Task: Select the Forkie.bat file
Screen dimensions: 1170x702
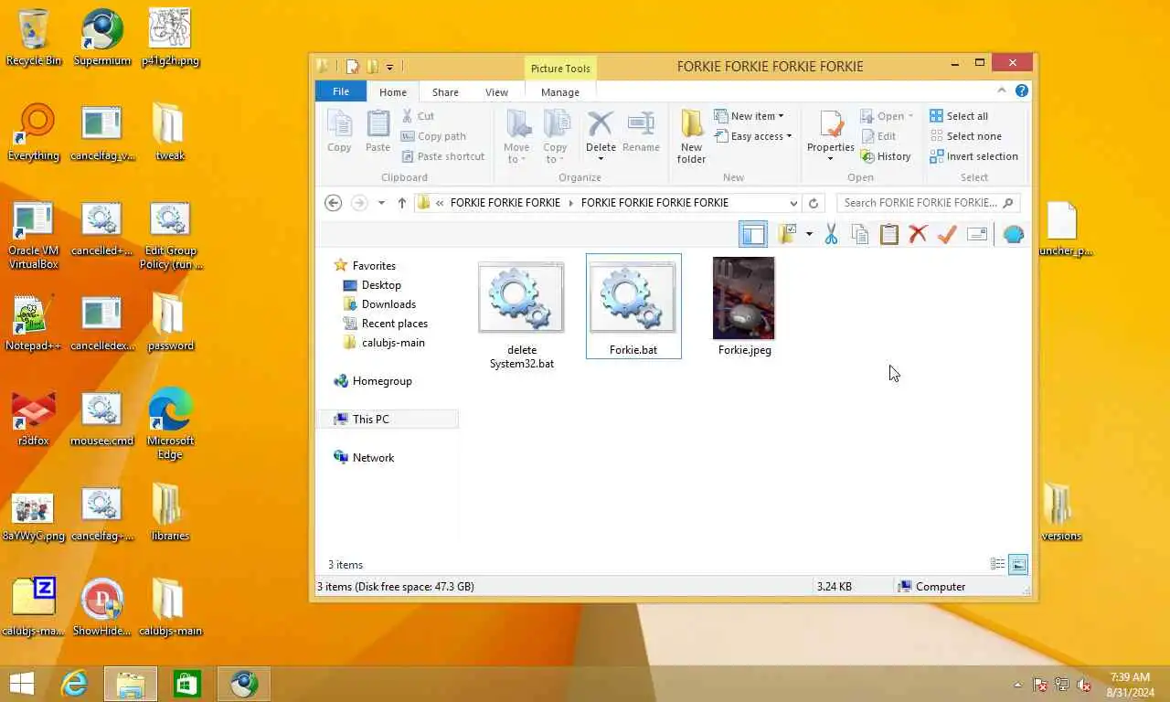Action: point(633,306)
